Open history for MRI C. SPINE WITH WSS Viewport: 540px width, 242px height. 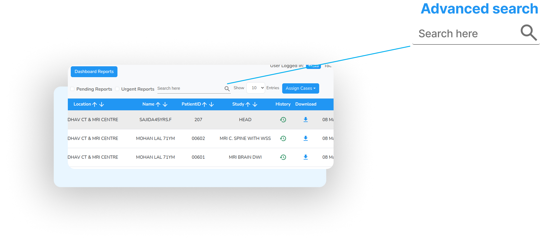(x=283, y=138)
